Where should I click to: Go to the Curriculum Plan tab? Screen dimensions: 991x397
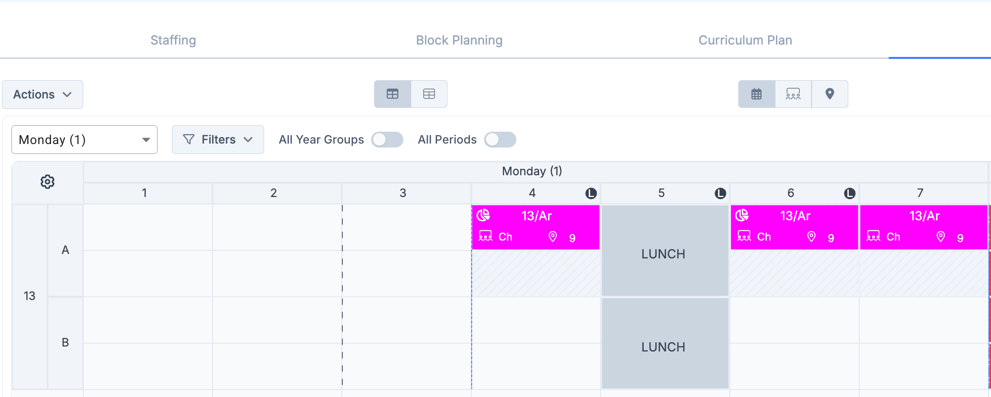point(745,40)
